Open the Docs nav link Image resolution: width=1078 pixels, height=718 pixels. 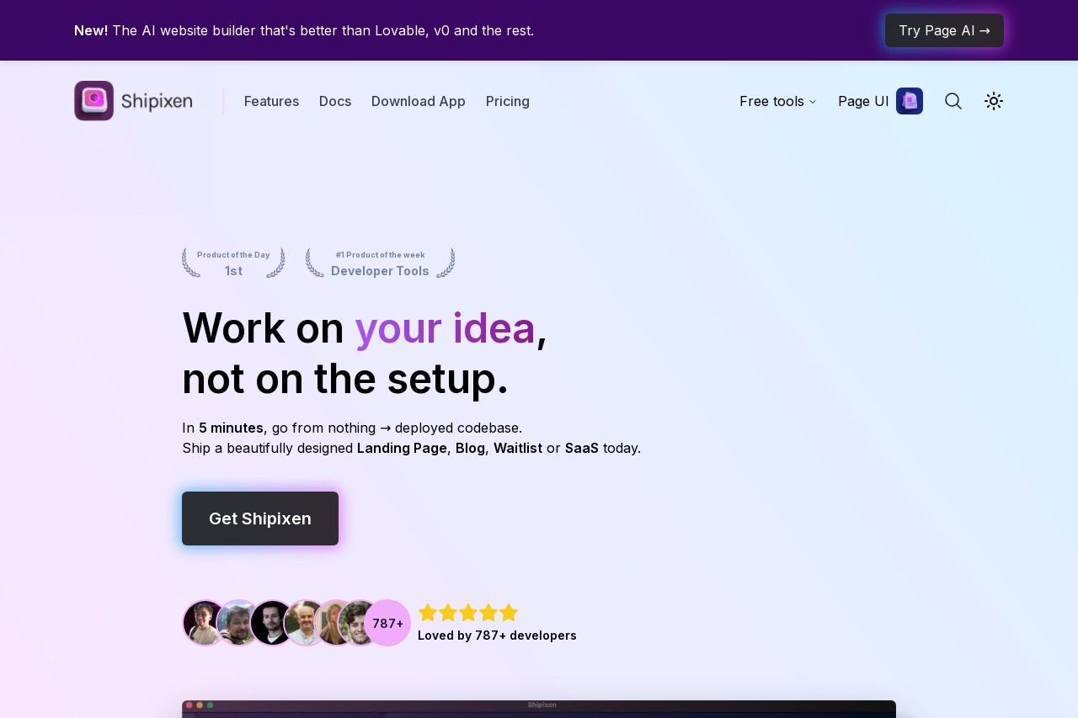coord(335,101)
